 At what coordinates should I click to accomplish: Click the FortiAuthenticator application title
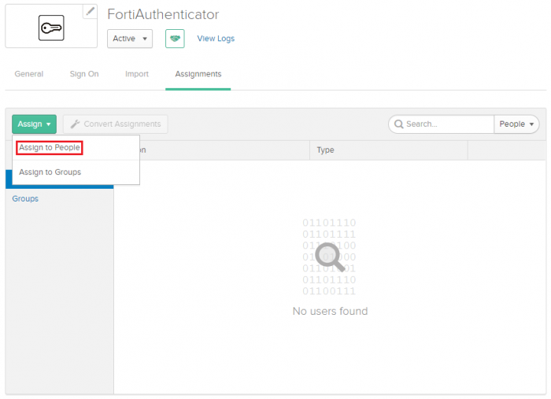pyautogui.click(x=163, y=15)
